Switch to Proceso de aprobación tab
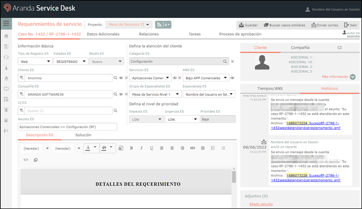This screenshot has width=362, height=209. pos(241,34)
